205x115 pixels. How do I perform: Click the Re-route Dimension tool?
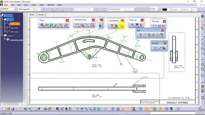click(82, 25)
